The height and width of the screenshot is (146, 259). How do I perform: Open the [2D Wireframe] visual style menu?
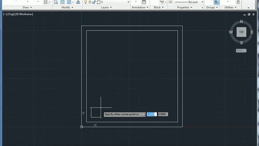coord(24,14)
